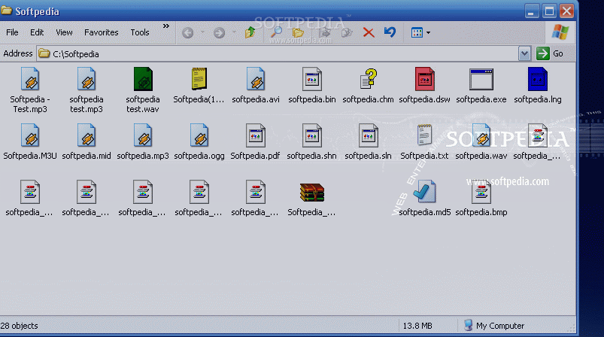
Task: Open the Forward button history dropdown
Action: (x=234, y=33)
